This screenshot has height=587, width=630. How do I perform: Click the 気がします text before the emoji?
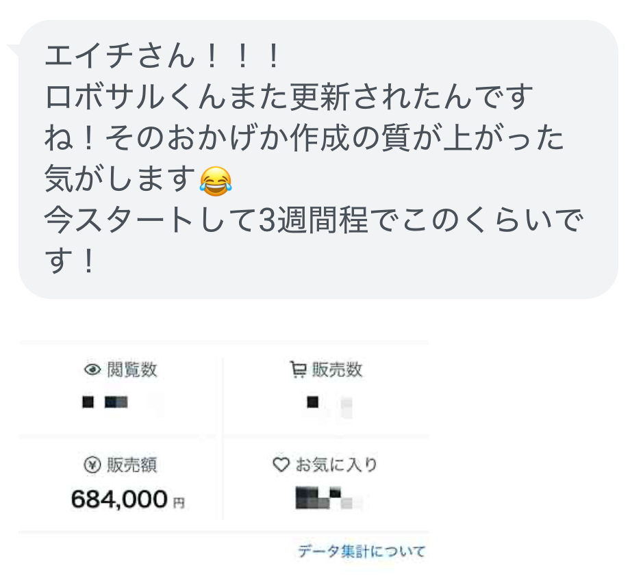[120, 180]
